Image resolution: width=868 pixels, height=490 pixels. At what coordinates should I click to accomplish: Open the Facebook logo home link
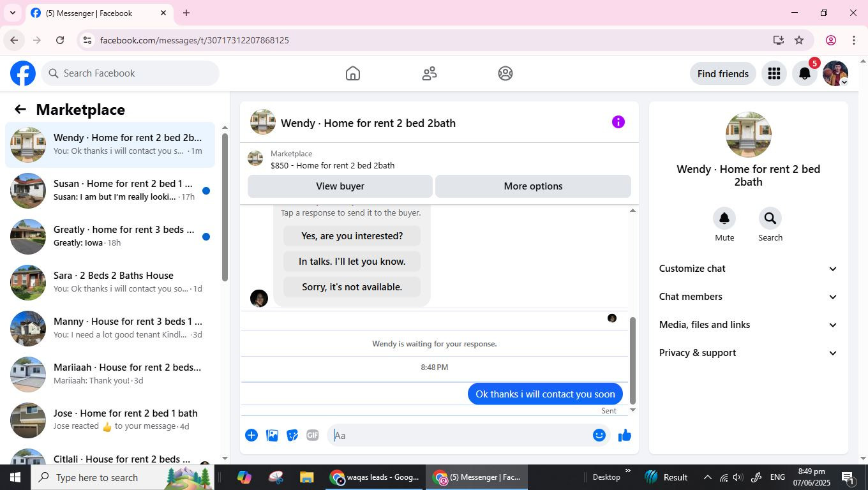pos(23,73)
